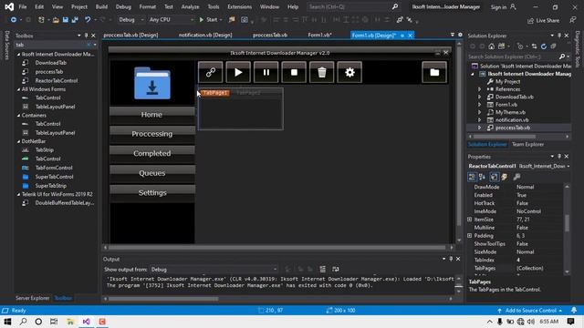Select MyTheme.vb in Solution Explorer
584x328 pixels.
pos(510,112)
